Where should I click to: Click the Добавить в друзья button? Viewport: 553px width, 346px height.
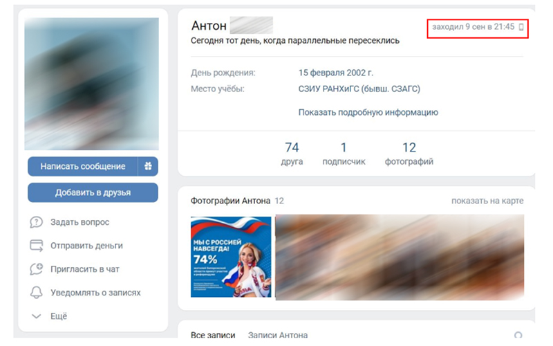pos(93,192)
